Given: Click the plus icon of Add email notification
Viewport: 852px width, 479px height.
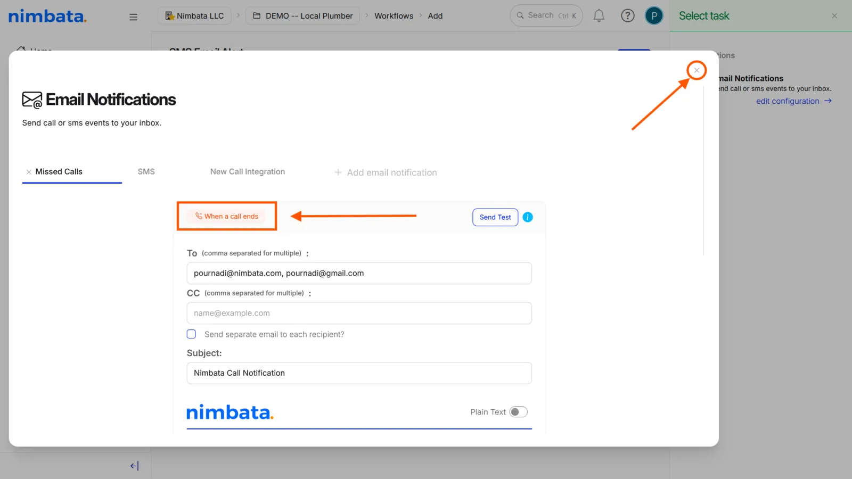Looking at the screenshot, I should (338, 172).
